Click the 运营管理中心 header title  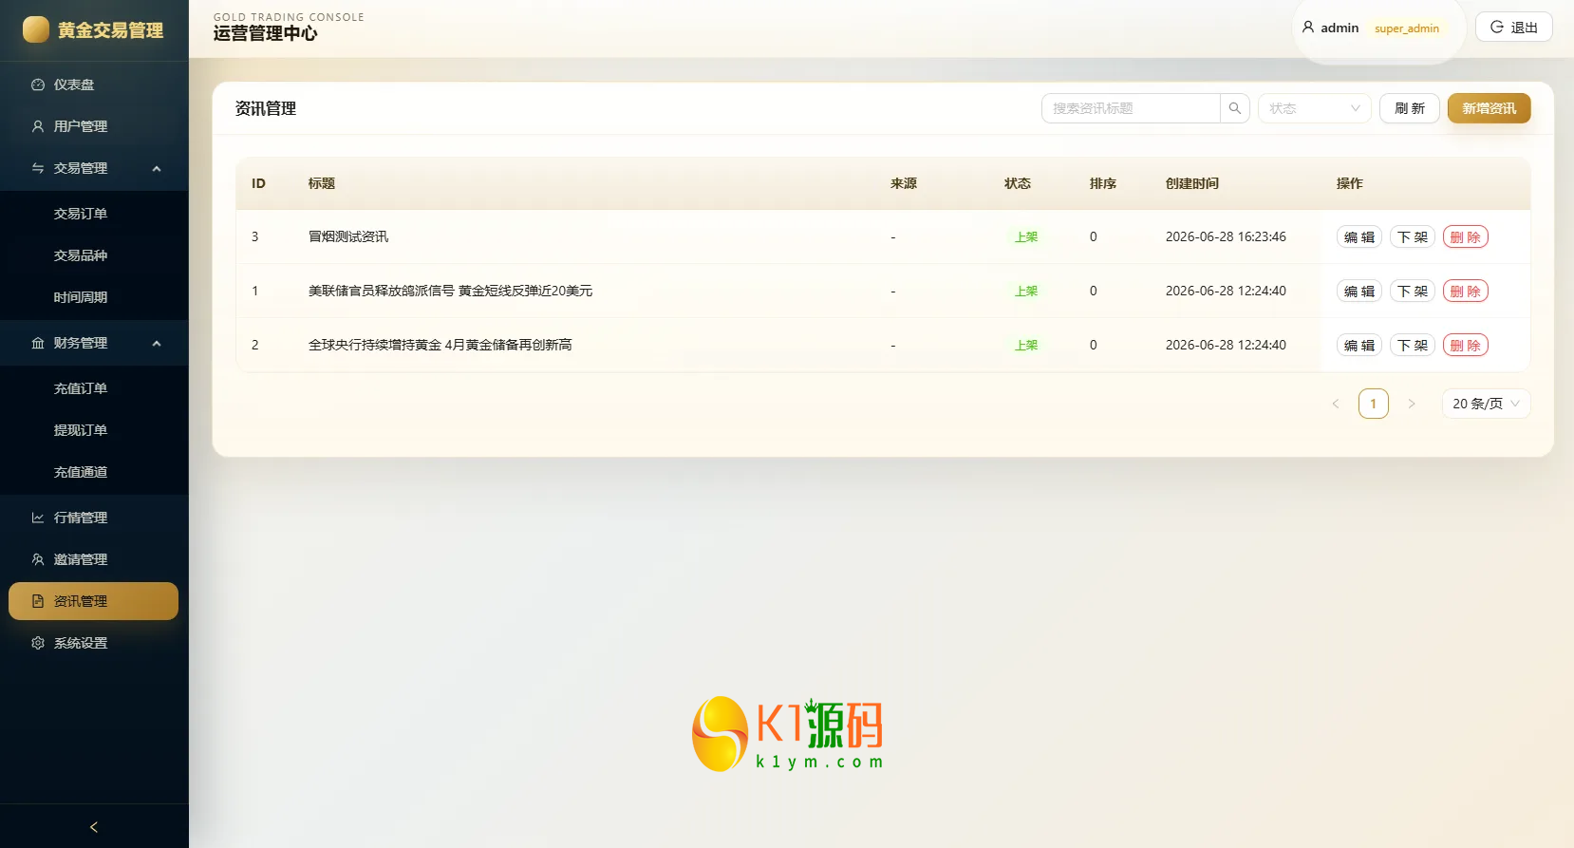(265, 33)
